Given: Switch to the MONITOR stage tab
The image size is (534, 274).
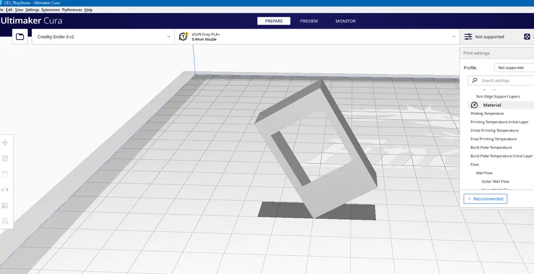Looking at the screenshot, I should (345, 21).
